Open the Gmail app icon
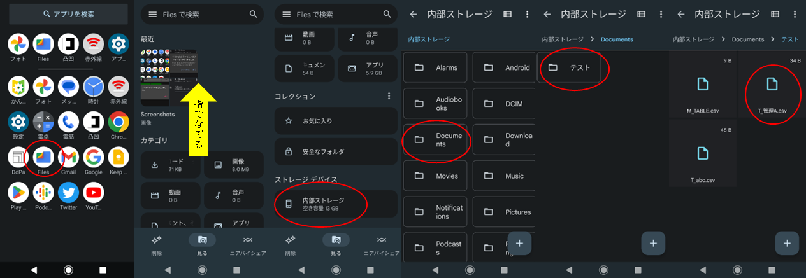The height and width of the screenshot is (278, 806). (x=68, y=157)
